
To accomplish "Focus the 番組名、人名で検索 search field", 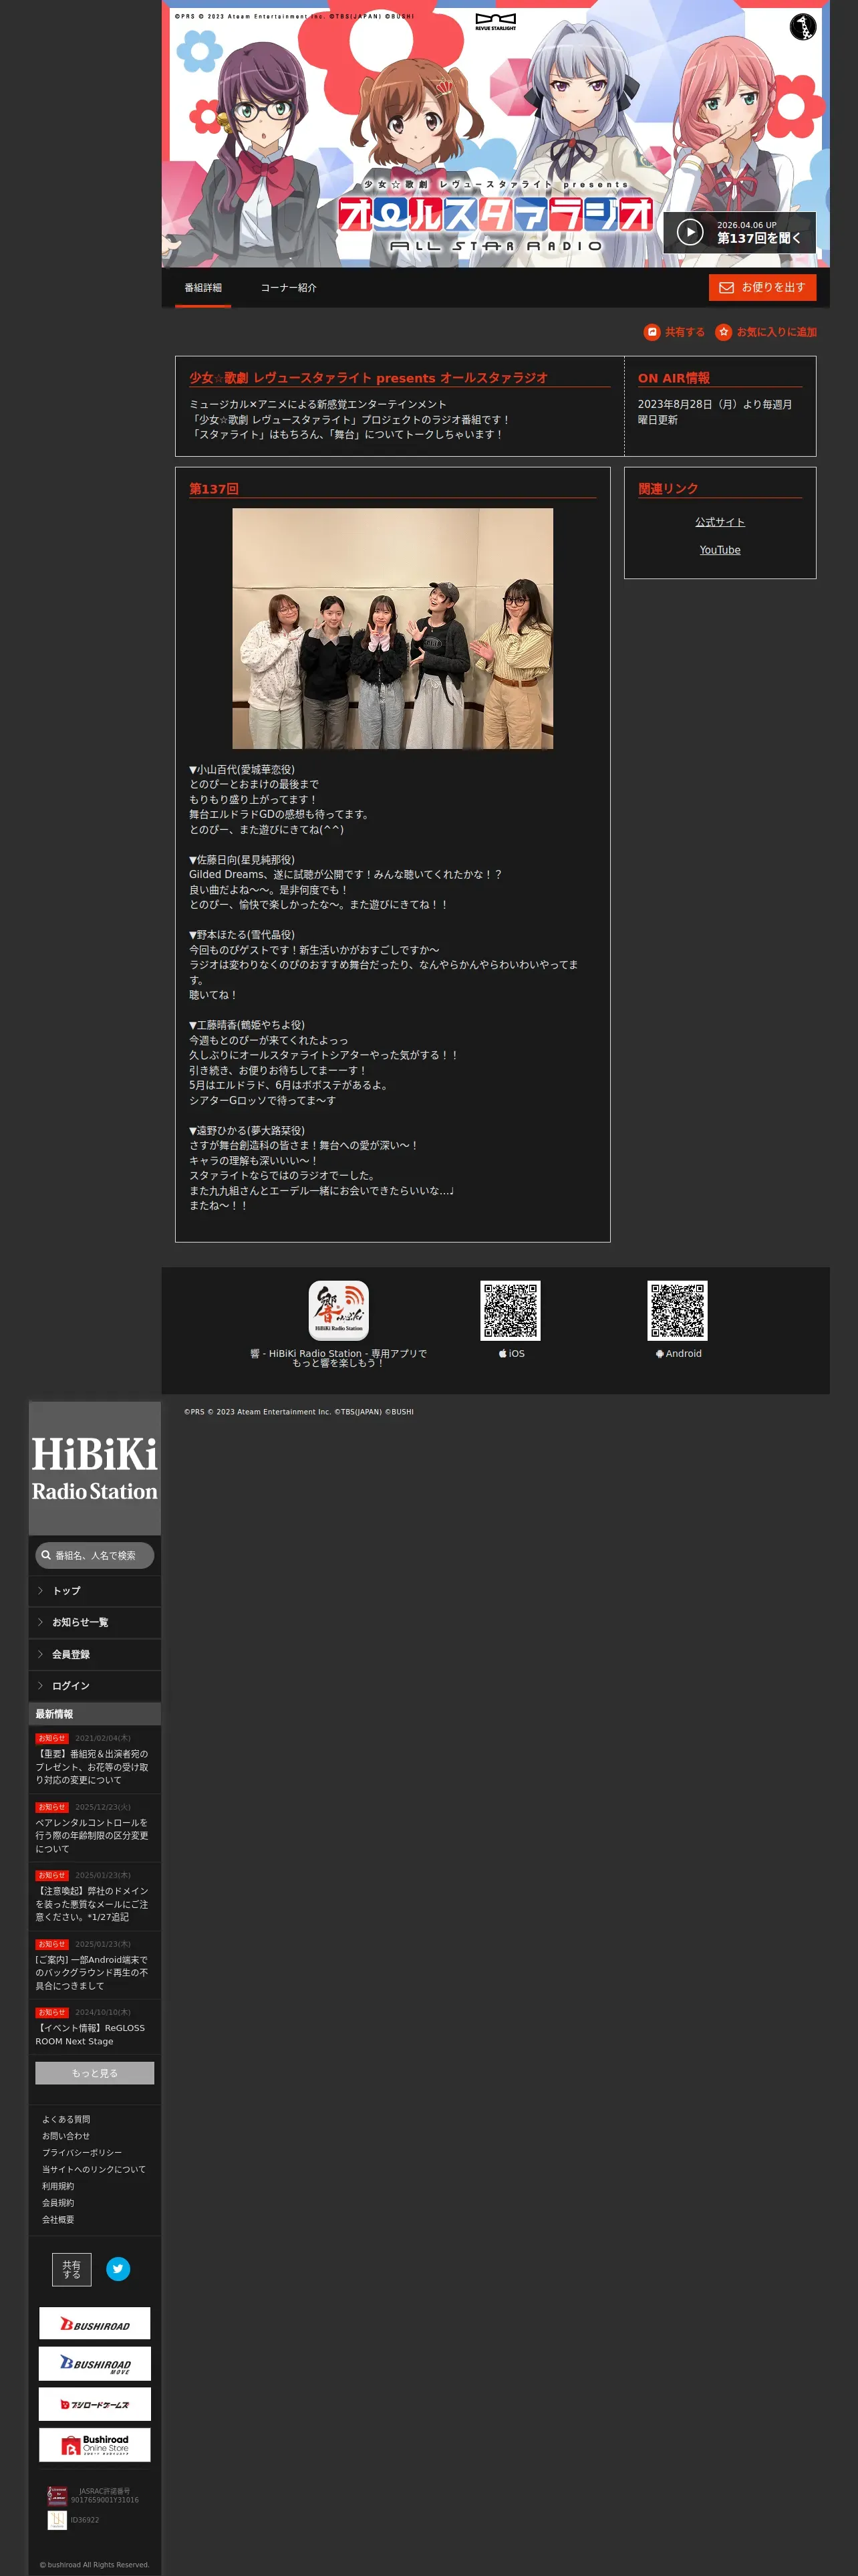I will tap(95, 1555).
